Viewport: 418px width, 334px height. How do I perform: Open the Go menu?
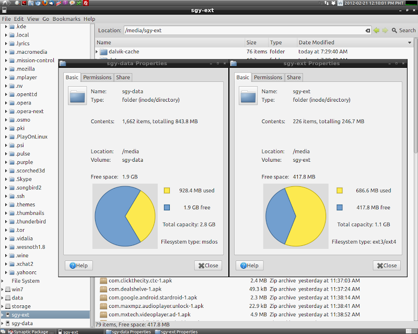pos(46,19)
